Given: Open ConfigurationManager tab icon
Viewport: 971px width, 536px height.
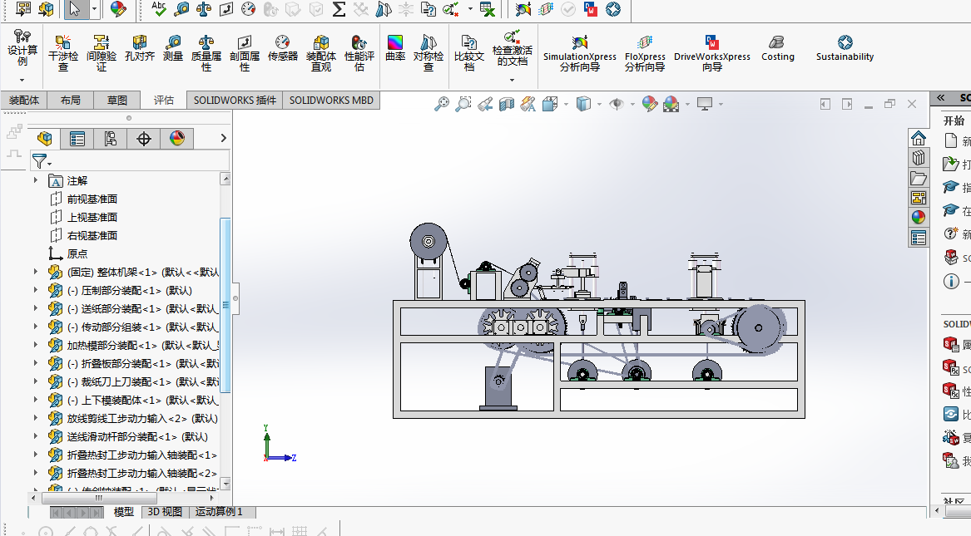Looking at the screenshot, I should [x=110, y=139].
